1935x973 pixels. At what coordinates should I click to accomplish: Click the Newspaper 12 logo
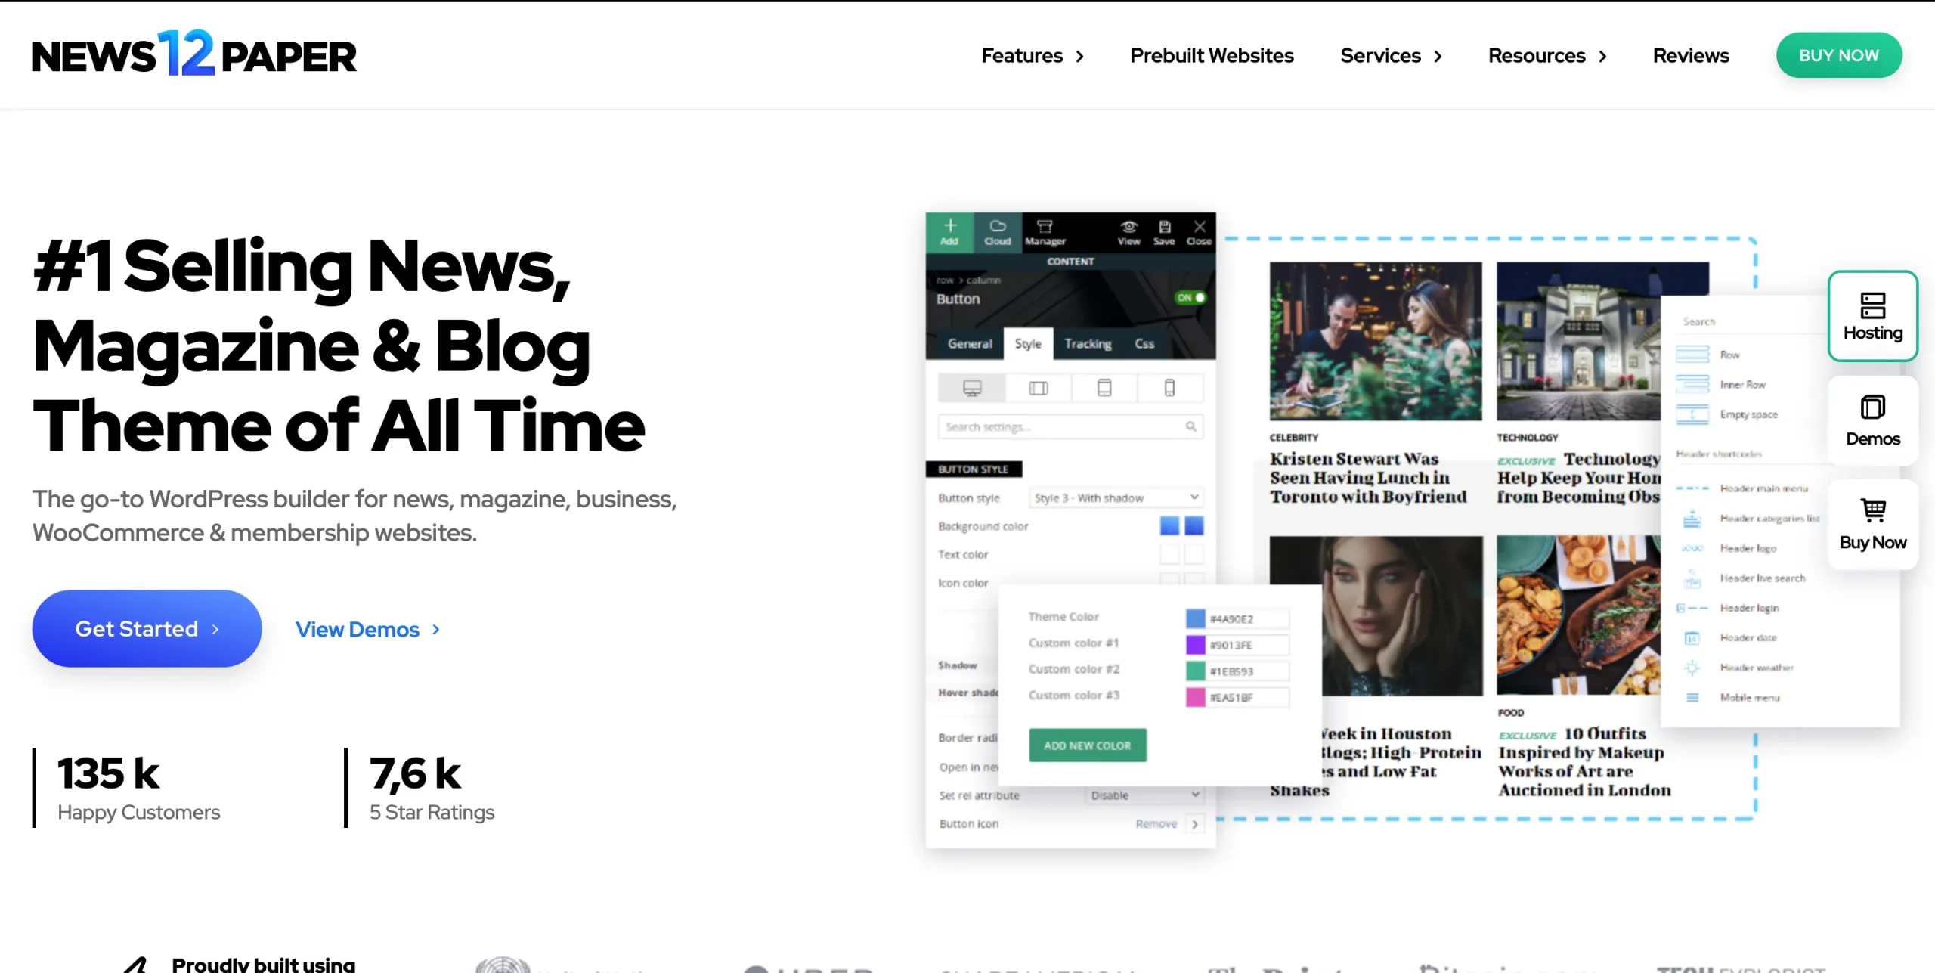(x=193, y=54)
